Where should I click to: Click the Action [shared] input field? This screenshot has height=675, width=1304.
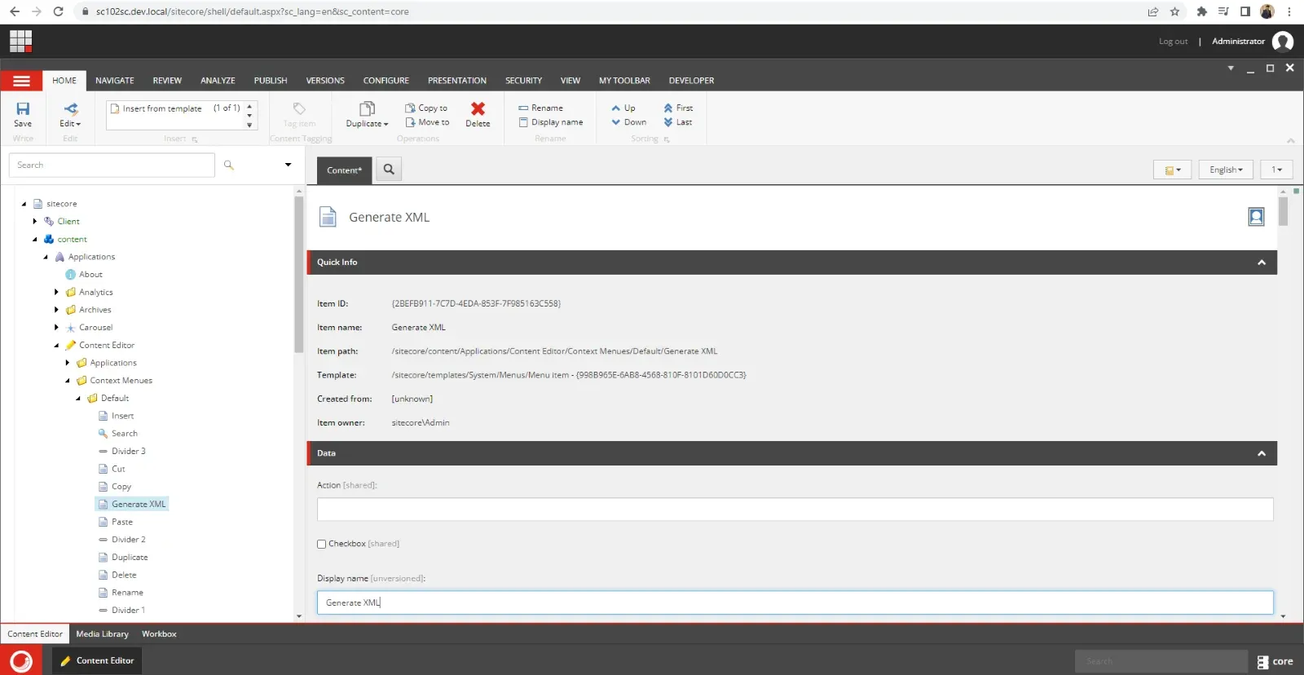coord(795,510)
